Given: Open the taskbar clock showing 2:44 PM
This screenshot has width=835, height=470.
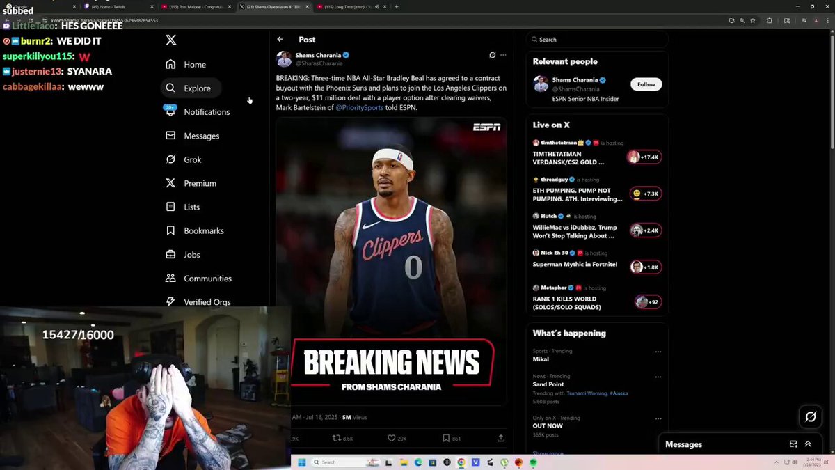Looking at the screenshot, I should 812,462.
